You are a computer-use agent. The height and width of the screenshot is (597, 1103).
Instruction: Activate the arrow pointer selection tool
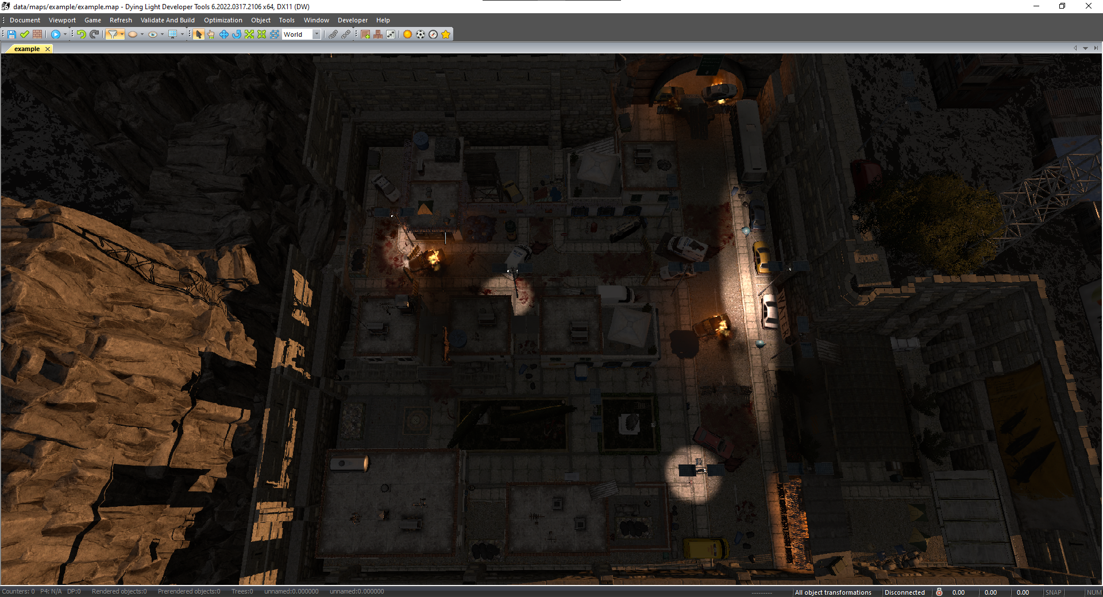click(198, 34)
